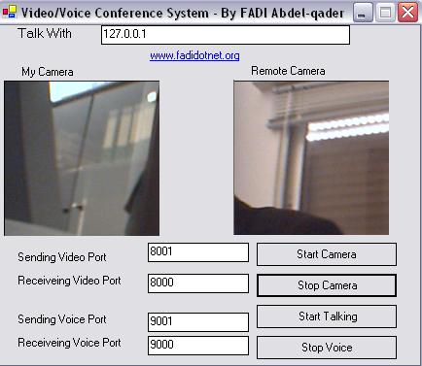Select the Sending Video Port field 8001
Screen dimensions: 422x366
click(198, 252)
